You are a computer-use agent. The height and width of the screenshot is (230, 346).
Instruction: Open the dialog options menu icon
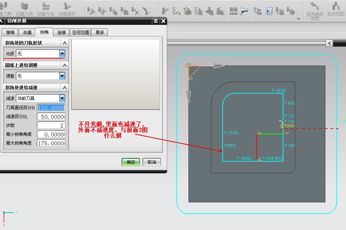[155, 21]
